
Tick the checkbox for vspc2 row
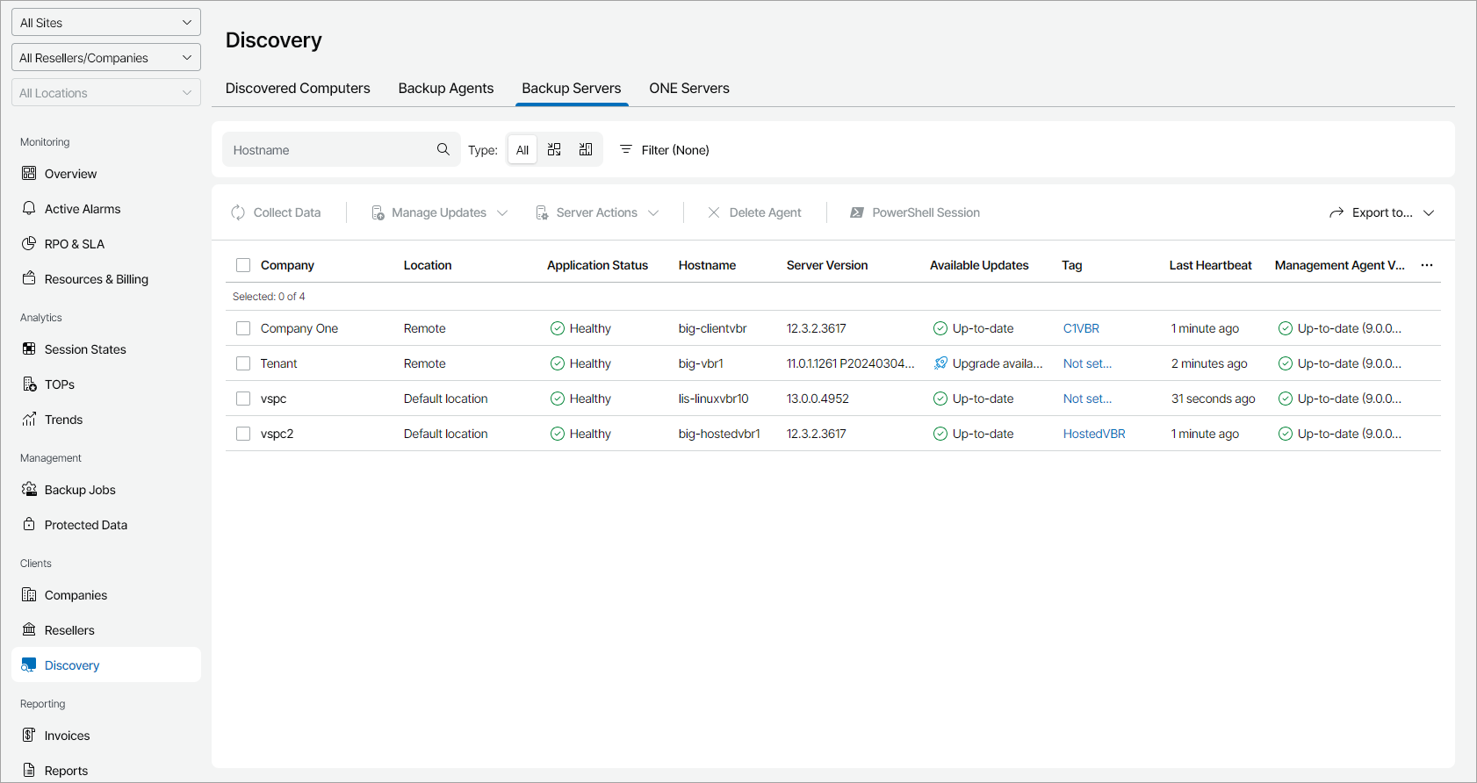click(243, 434)
